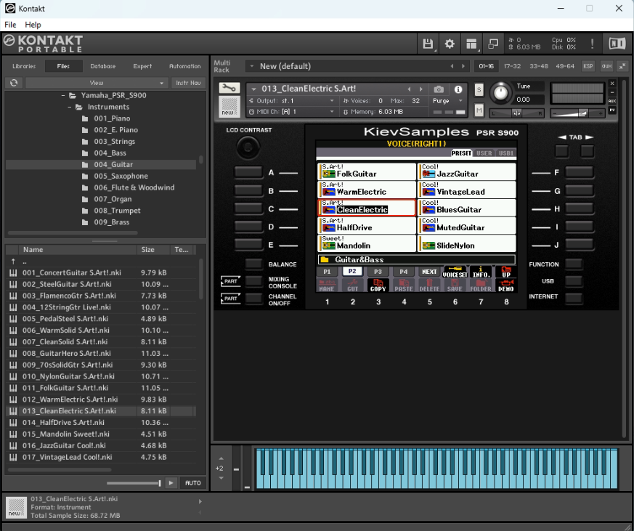
Task: Select 014_HalfDrive S.Art!.nki file
Action: click(101, 422)
